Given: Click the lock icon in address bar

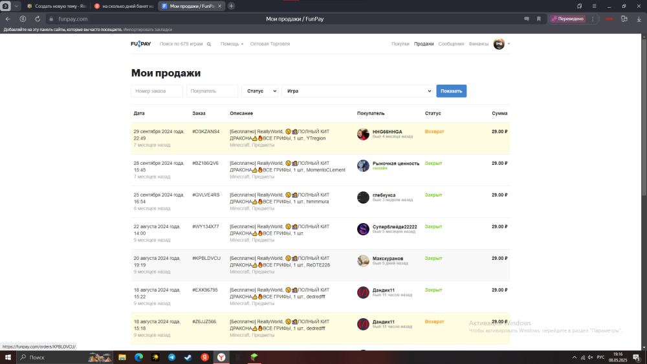Looking at the screenshot, I should [51, 19].
